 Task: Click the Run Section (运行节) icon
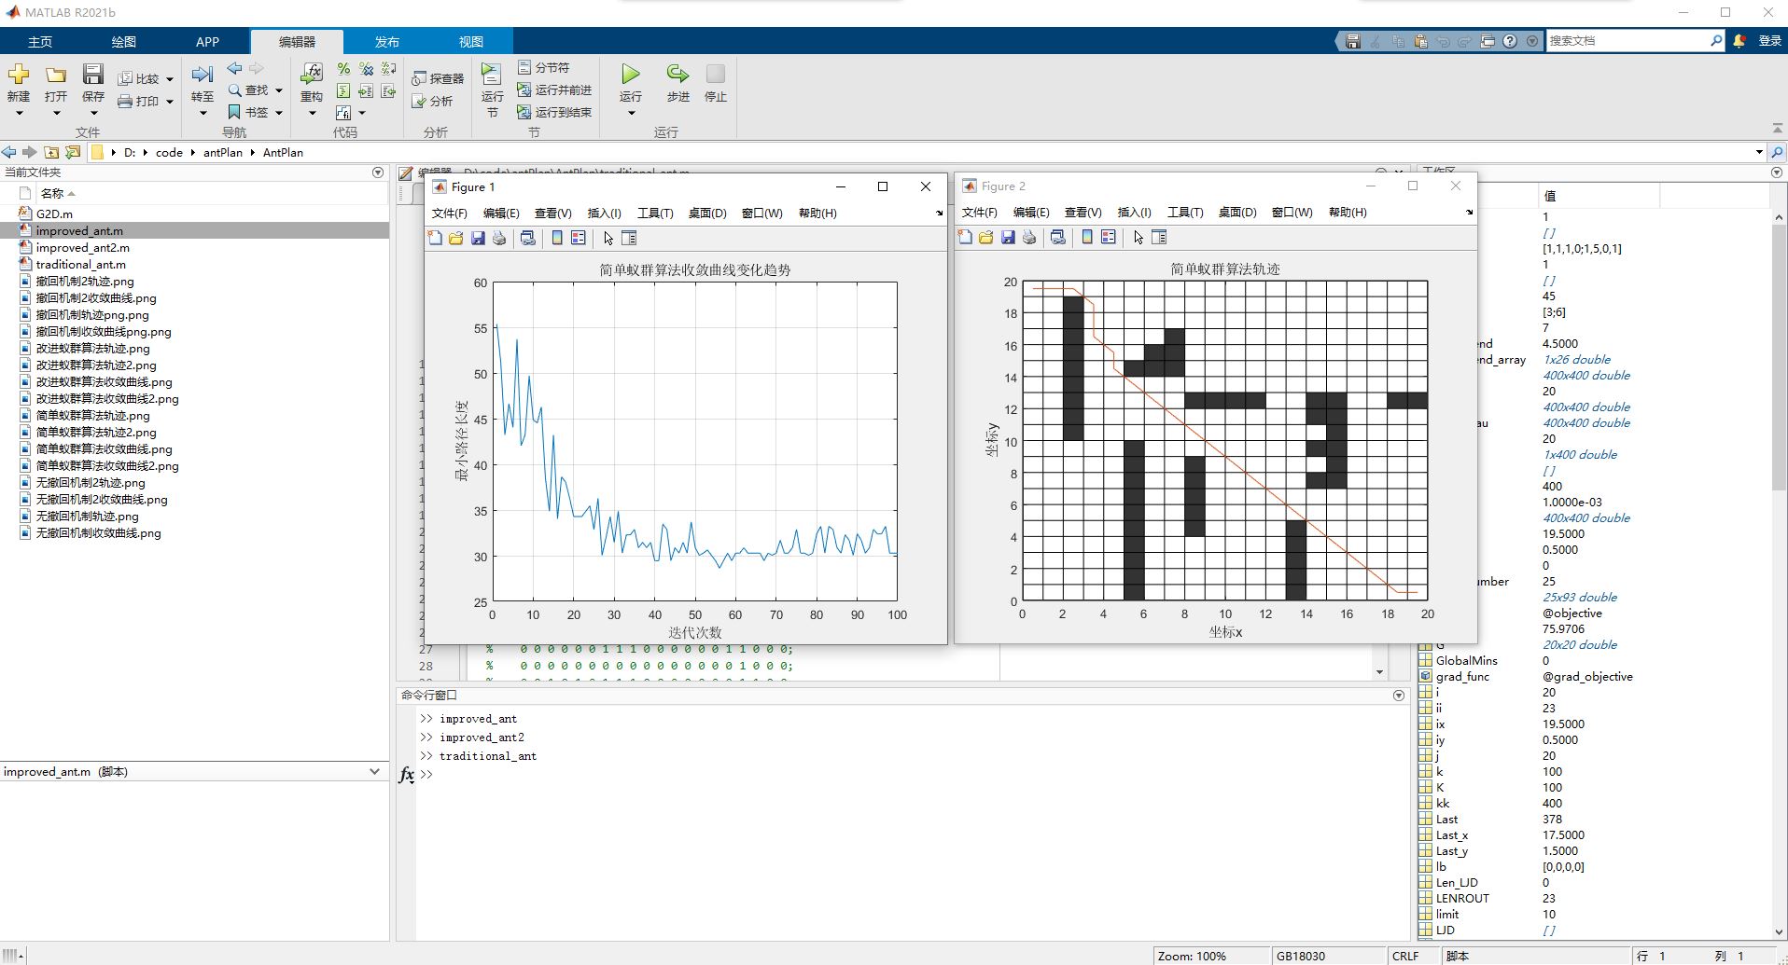(x=492, y=76)
